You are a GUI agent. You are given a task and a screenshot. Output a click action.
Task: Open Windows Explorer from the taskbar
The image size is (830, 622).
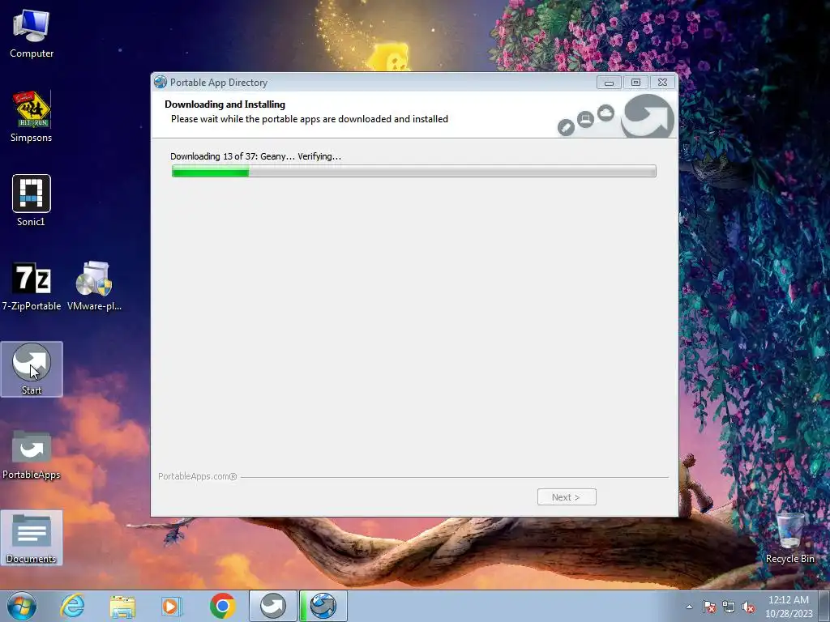(122, 606)
